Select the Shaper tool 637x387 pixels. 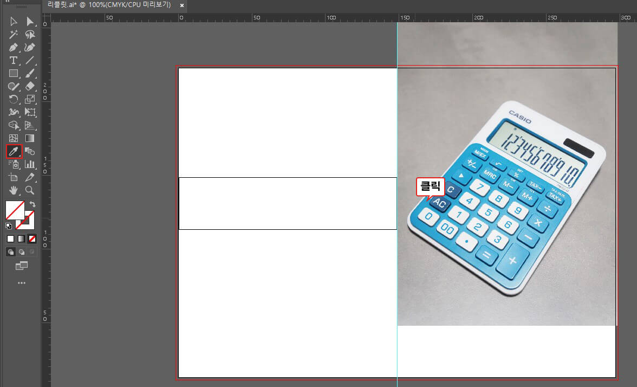(14, 86)
